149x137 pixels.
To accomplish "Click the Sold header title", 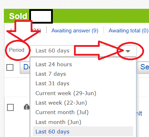I will [18, 16].
